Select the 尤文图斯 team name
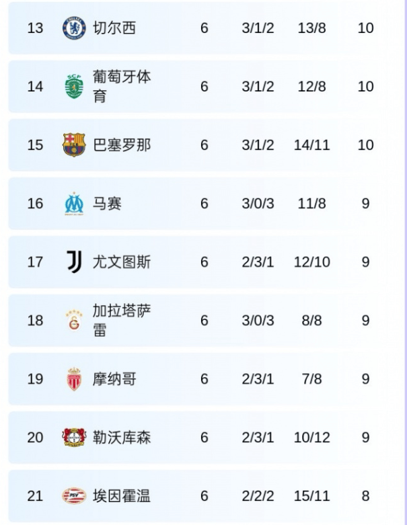 (x=121, y=261)
